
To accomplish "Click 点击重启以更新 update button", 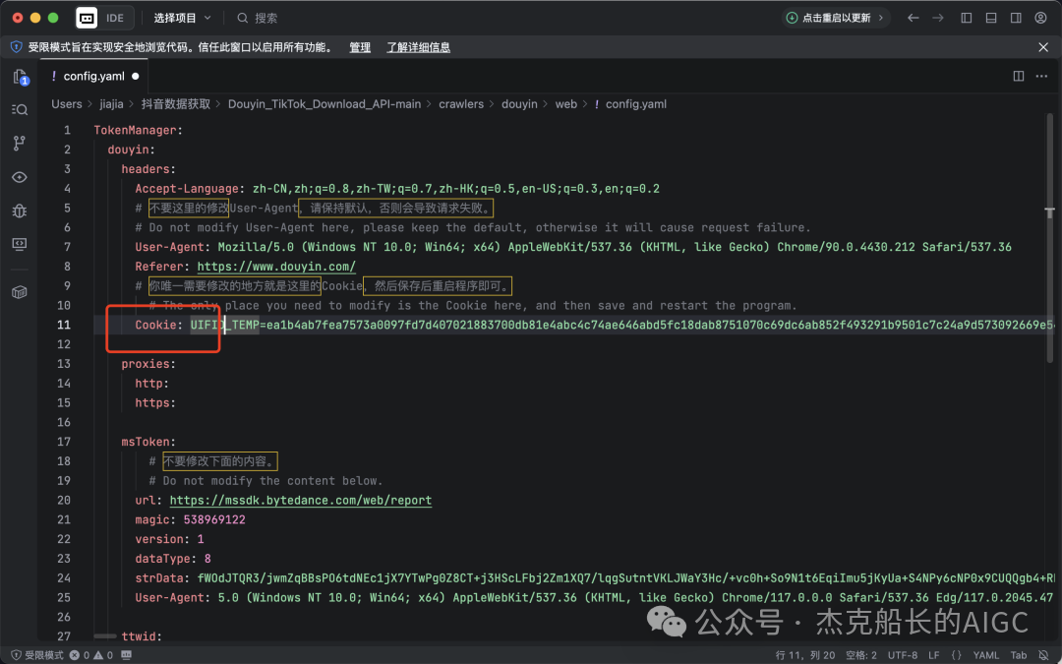I will click(x=837, y=18).
